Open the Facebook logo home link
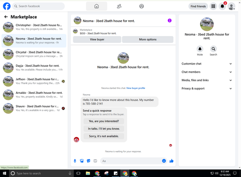This screenshot has width=241, height=177. (x=7, y=6)
